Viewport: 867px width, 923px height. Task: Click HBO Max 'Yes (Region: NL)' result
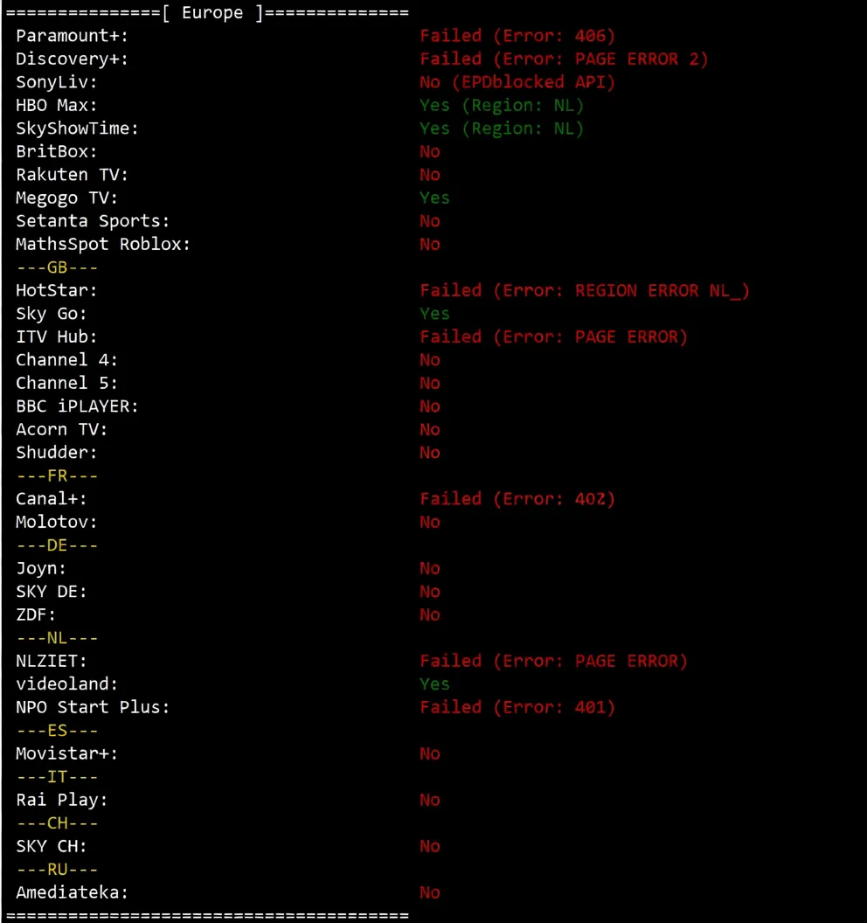pos(501,106)
